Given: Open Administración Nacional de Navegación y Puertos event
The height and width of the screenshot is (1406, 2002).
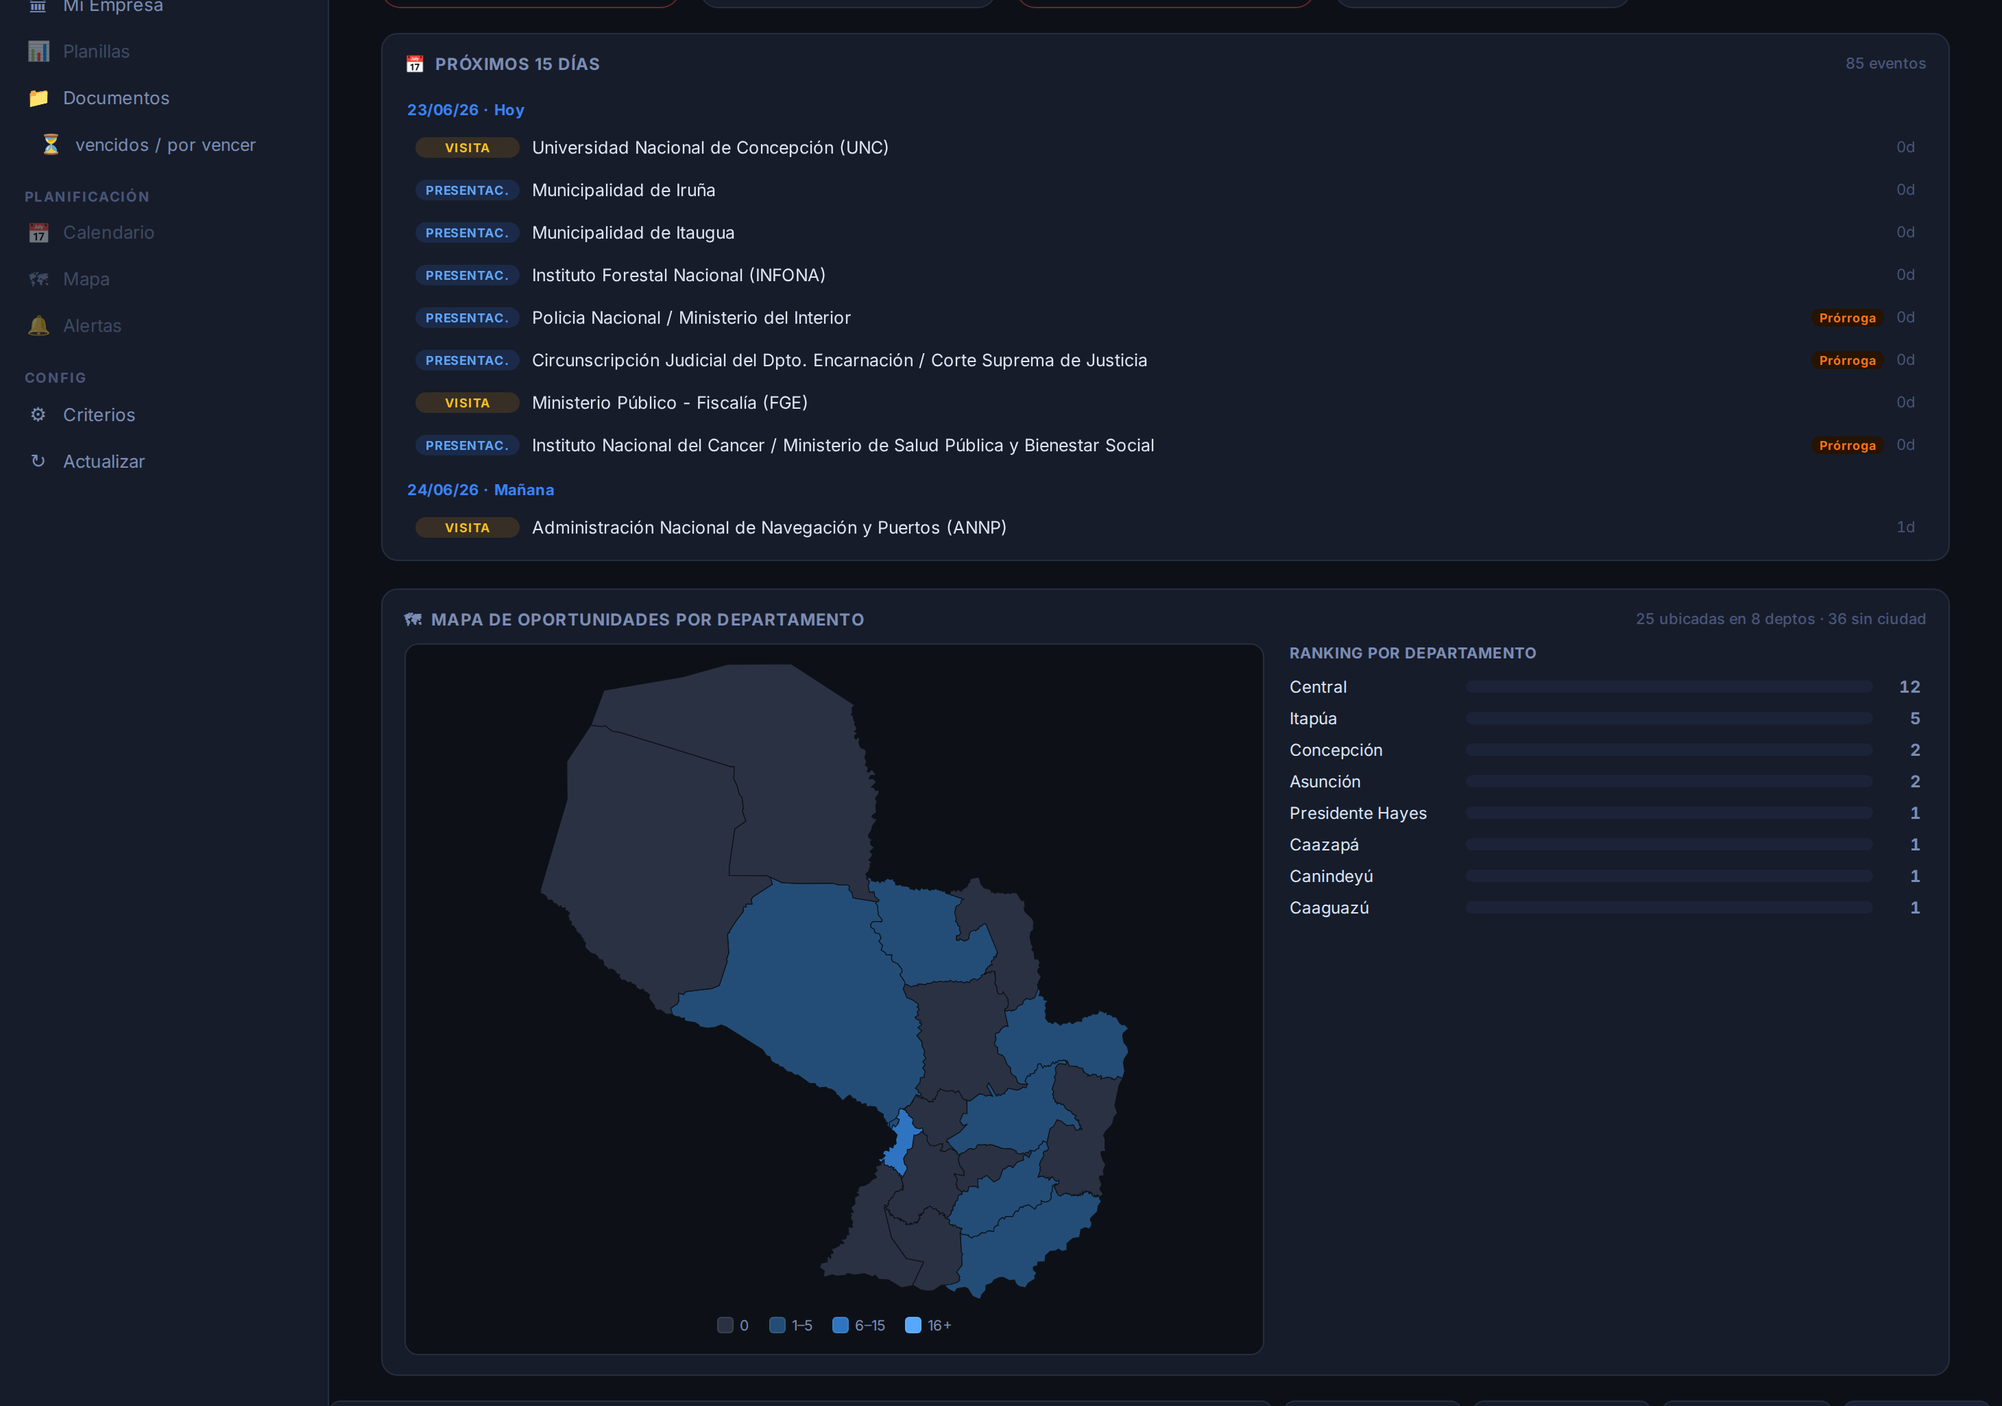Looking at the screenshot, I should point(1165,527).
